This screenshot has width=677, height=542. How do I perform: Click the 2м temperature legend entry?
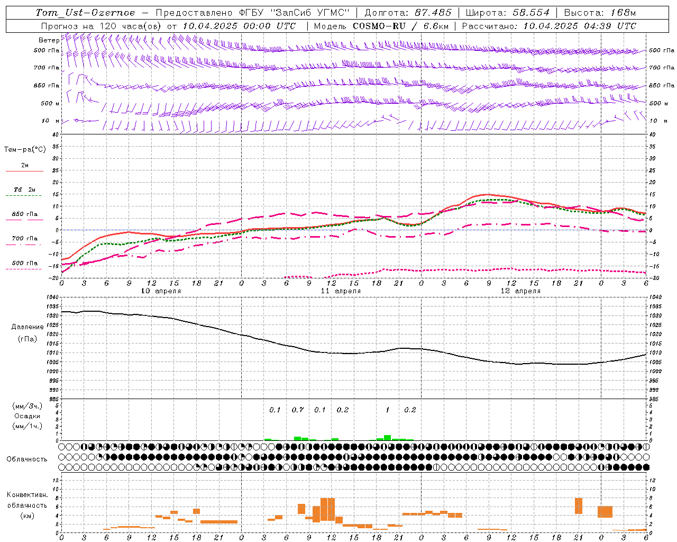pos(25,166)
